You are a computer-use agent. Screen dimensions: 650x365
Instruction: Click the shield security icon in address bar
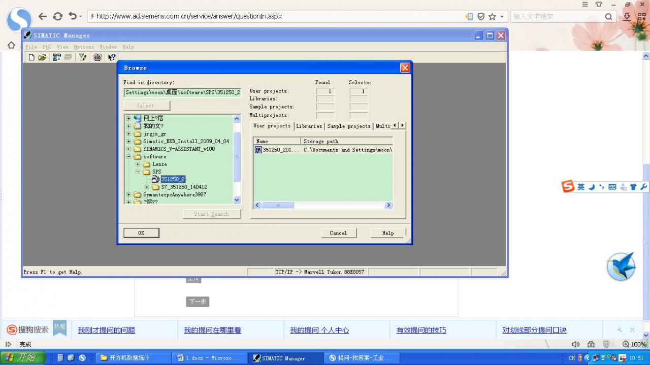click(481, 16)
